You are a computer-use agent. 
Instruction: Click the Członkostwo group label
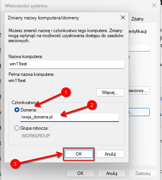point(24,103)
